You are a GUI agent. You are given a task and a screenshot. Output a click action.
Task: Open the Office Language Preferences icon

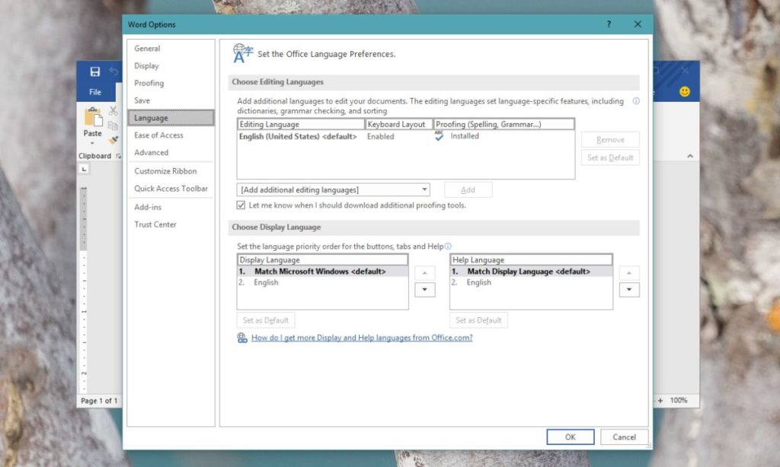(x=241, y=54)
